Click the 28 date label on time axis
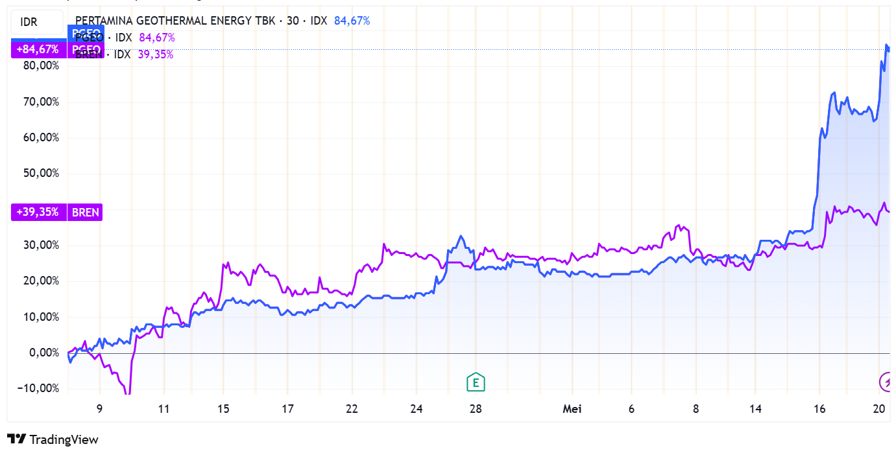This screenshot has width=896, height=453. (476, 409)
